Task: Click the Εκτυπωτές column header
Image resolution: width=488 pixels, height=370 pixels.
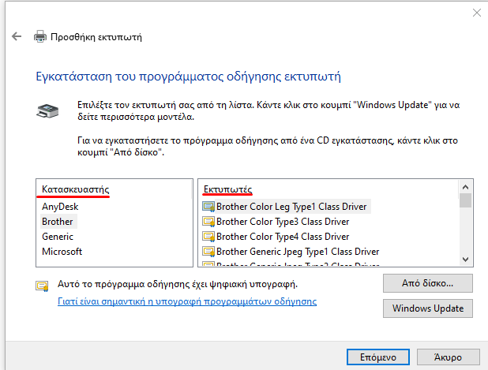Action: 228,189
